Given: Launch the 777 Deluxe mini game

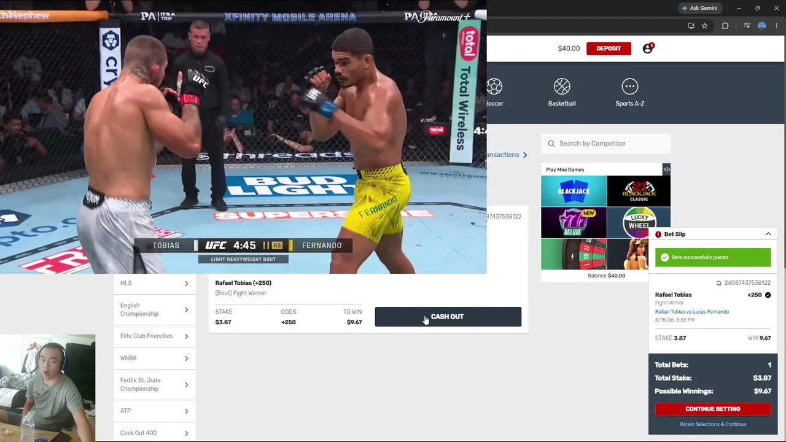Looking at the screenshot, I should pyautogui.click(x=574, y=222).
